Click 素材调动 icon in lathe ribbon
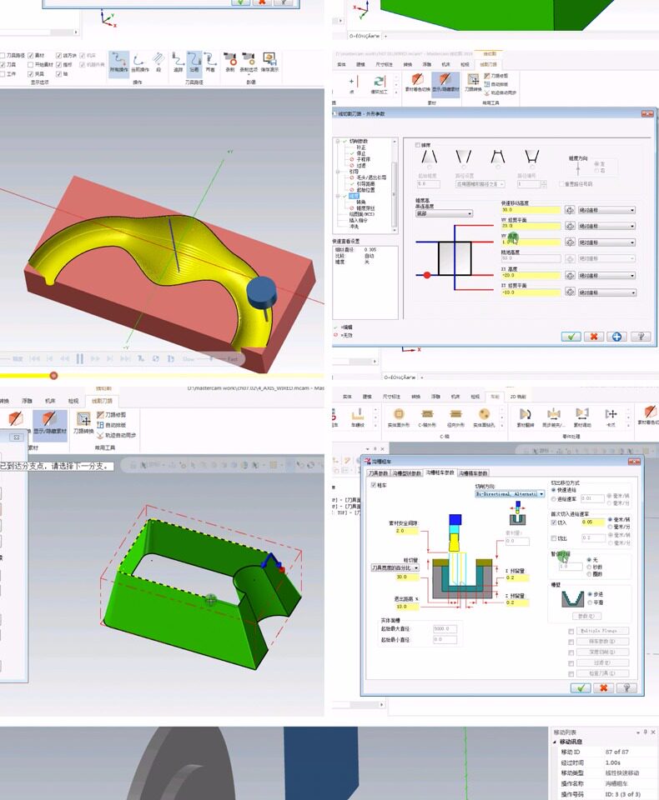 coord(582,417)
